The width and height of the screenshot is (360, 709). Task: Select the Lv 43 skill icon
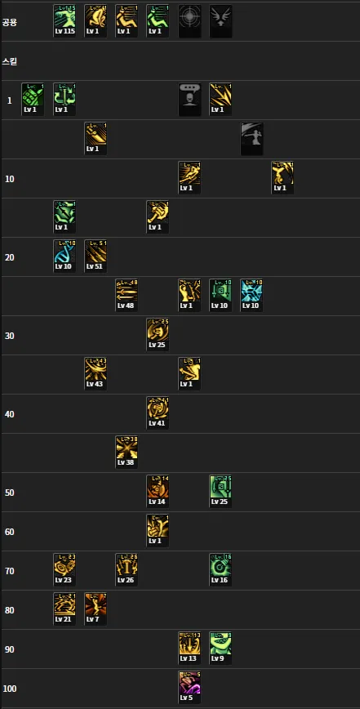pyautogui.click(x=96, y=374)
